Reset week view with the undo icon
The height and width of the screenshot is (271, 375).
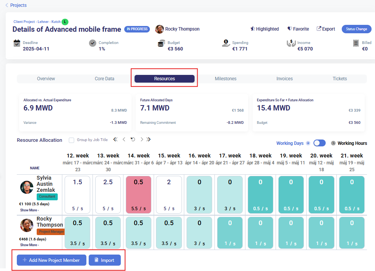tap(133, 140)
